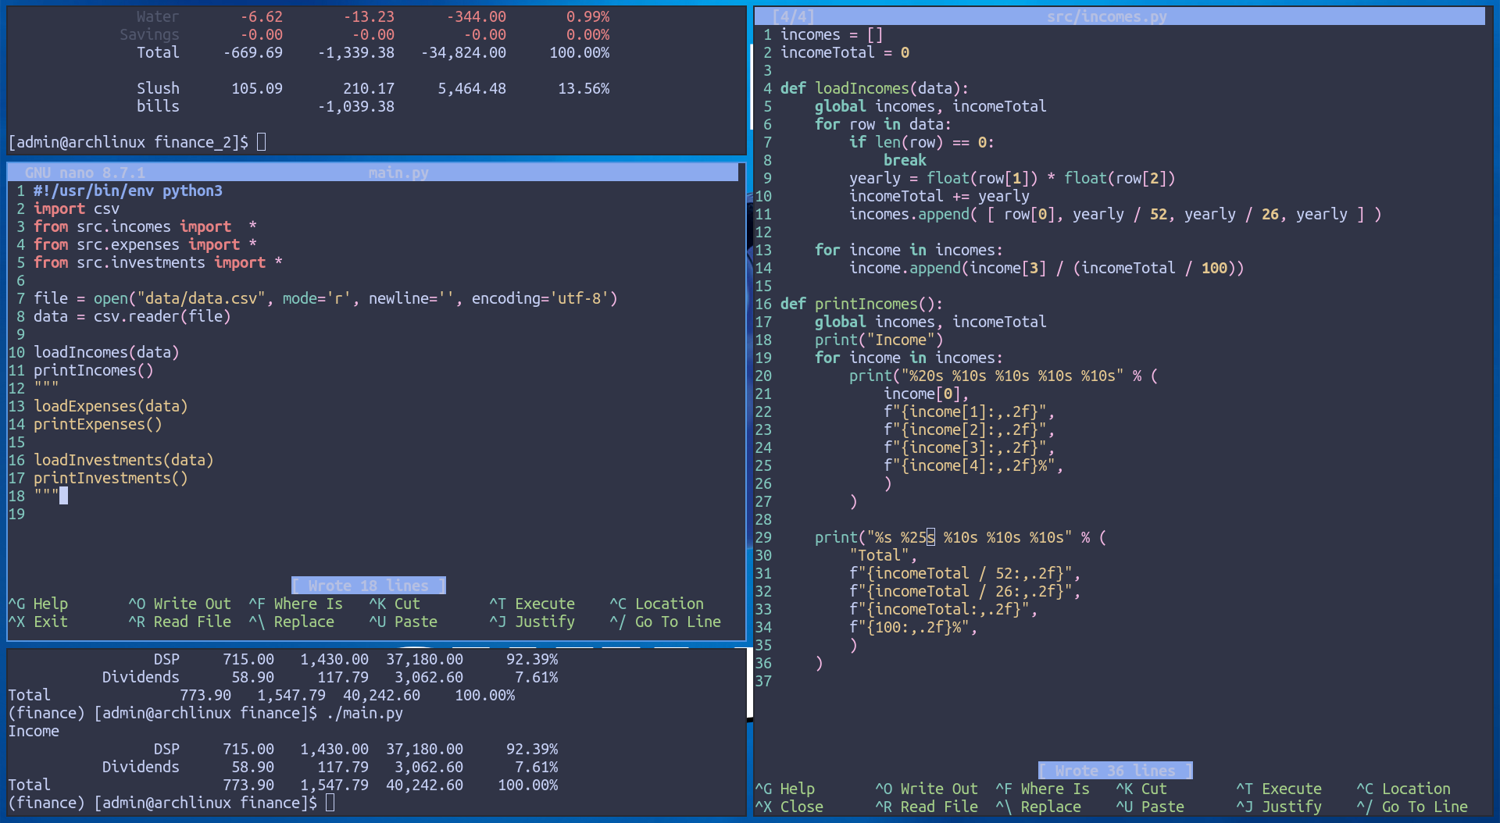1500x823 pixels.
Task: Click ^R Read File in main.py nano pane
Action: (180, 622)
